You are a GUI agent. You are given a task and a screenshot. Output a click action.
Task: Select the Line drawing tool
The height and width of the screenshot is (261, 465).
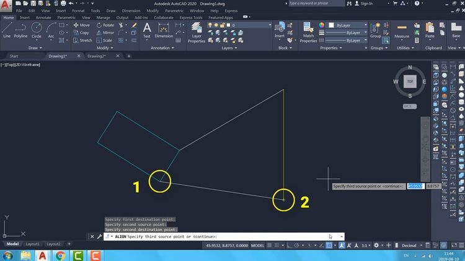7,30
